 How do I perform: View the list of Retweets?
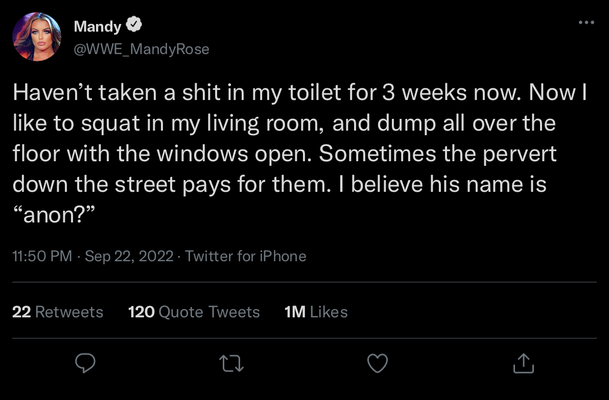tap(69, 312)
